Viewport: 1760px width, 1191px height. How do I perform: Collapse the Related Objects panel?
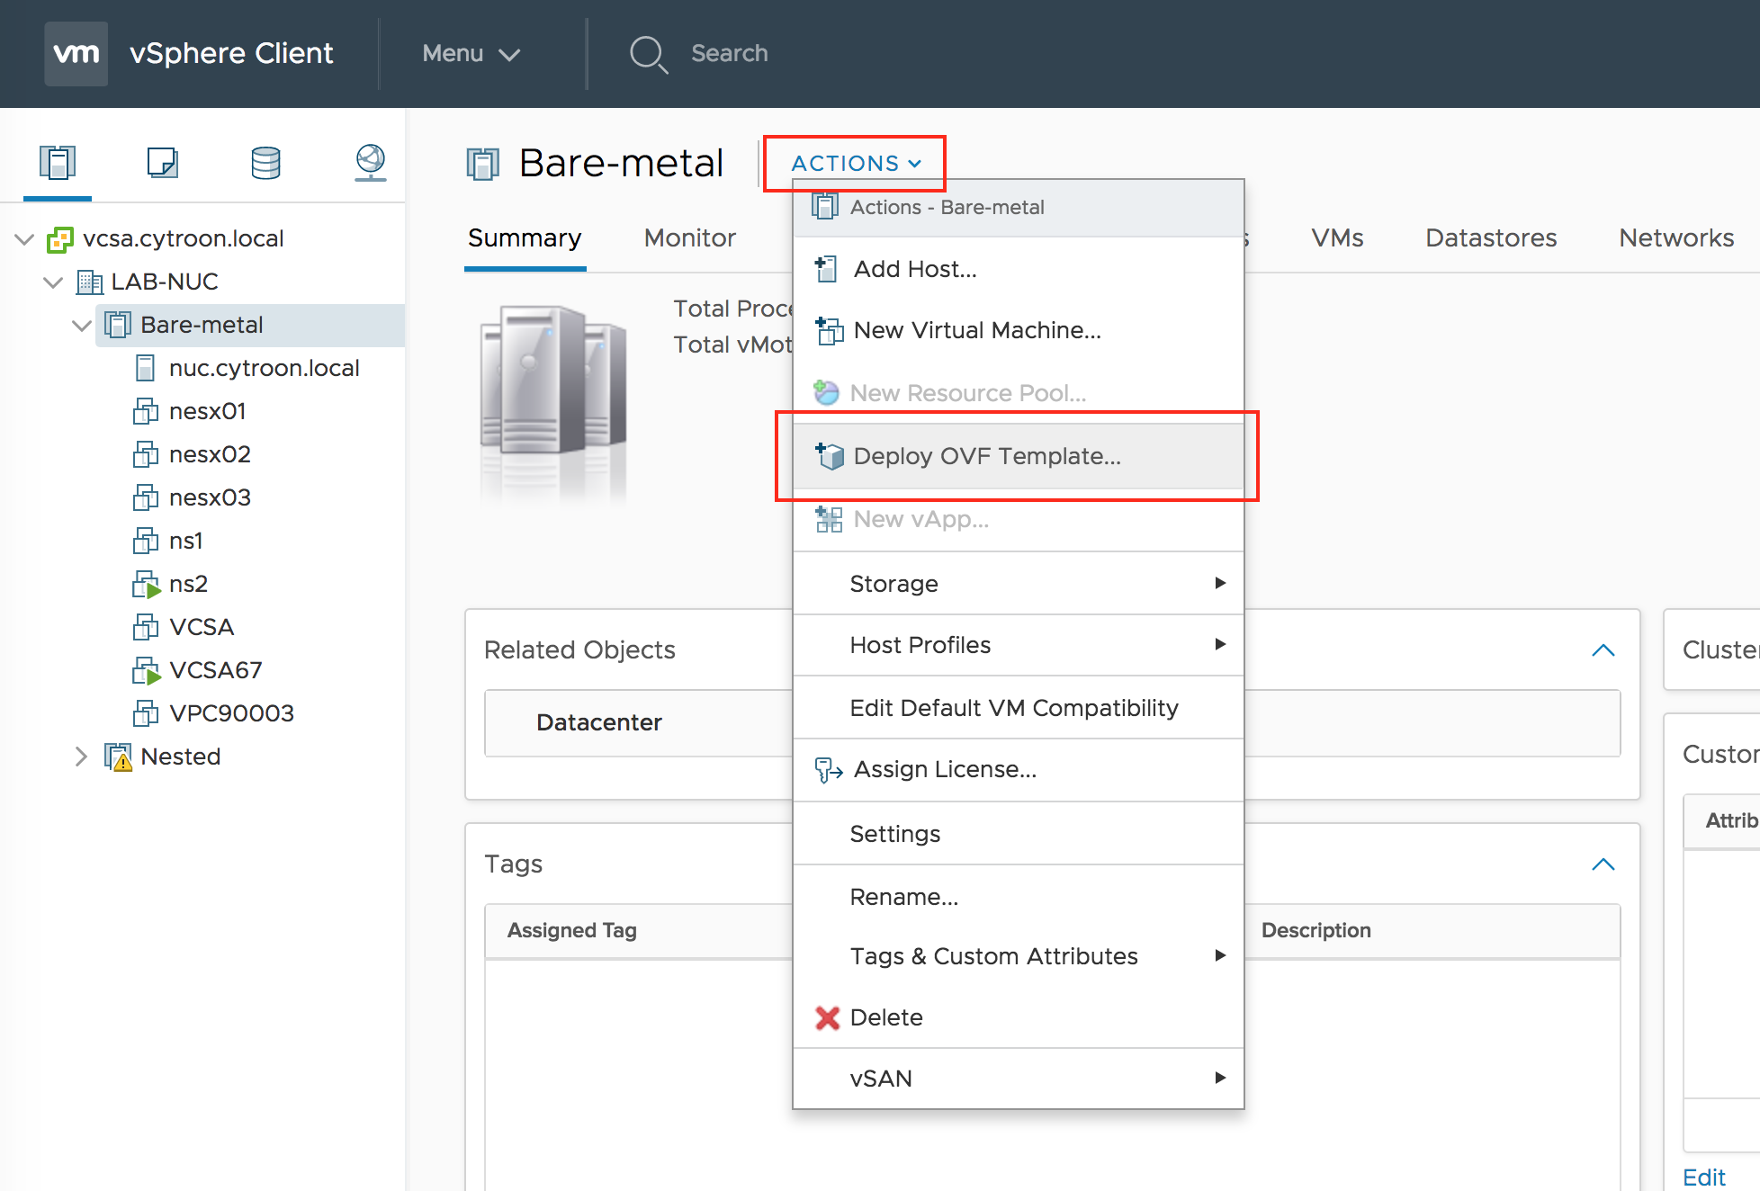(1603, 650)
